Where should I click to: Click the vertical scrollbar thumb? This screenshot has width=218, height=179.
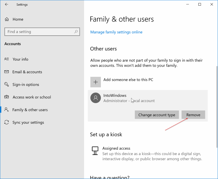(x=217, y=107)
